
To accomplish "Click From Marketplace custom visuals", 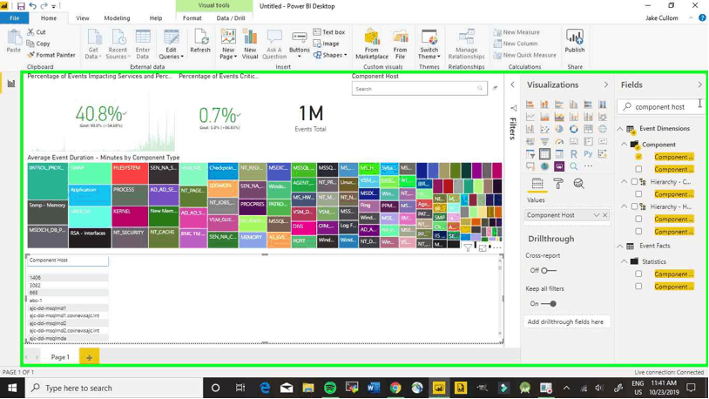I will coord(372,44).
